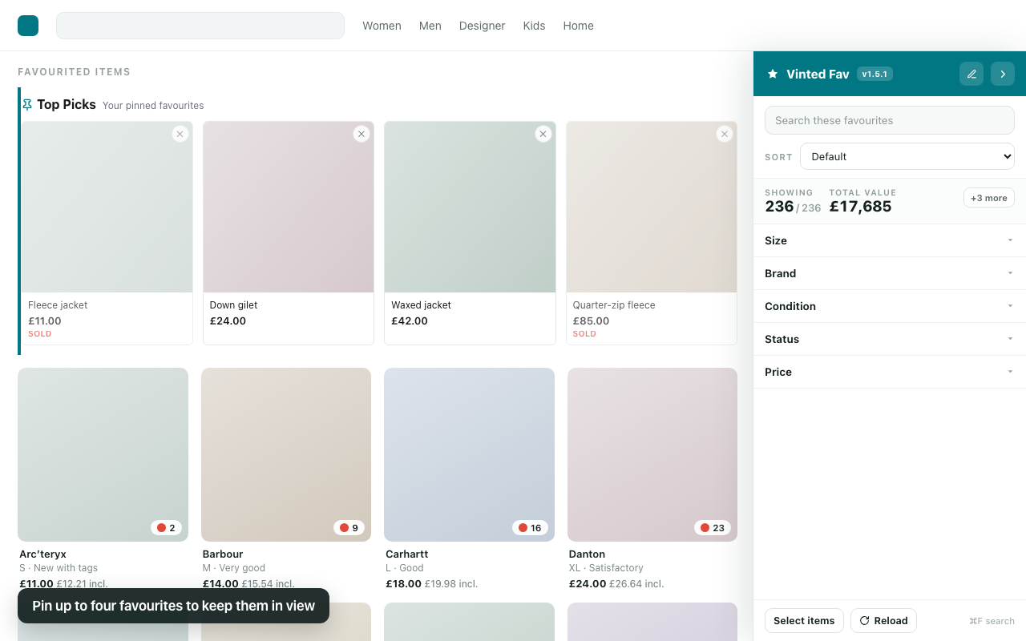The width and height of the screenshot is (1026, 641).
Task: Click the v1.5.1 version badge
Action: pos(875,74)
